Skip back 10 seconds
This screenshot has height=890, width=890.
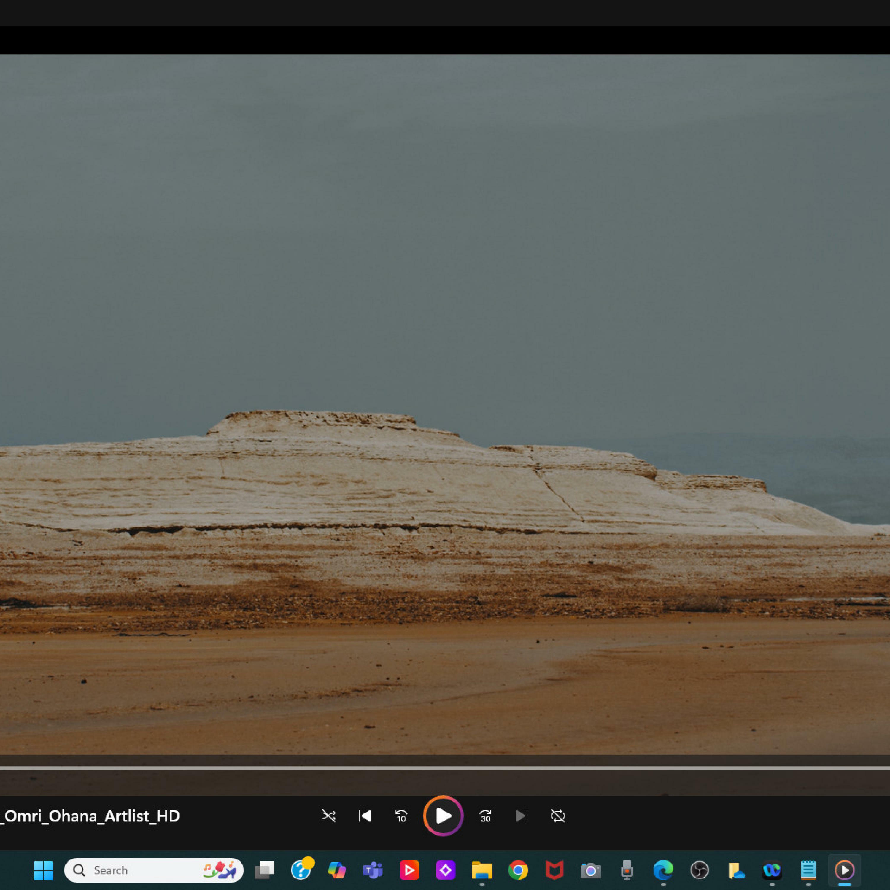(401, 816)
